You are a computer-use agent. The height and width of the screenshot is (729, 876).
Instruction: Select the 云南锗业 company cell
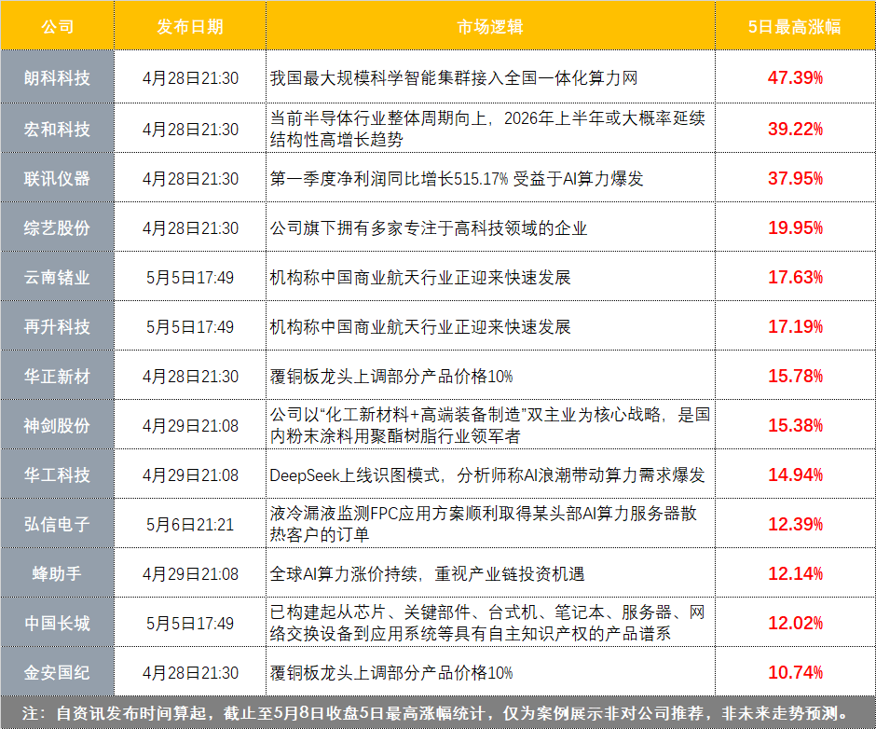tap(57, 277)
